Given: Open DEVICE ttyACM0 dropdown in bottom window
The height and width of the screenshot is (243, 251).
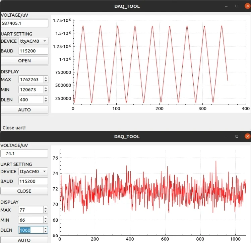Looking at the screenshot, I should [x=33, y=172].
